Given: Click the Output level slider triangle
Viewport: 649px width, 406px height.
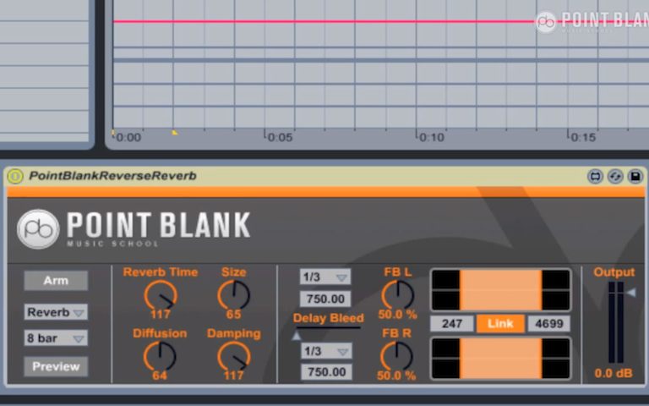Looking at the screenshot, I should pos(631,293).
